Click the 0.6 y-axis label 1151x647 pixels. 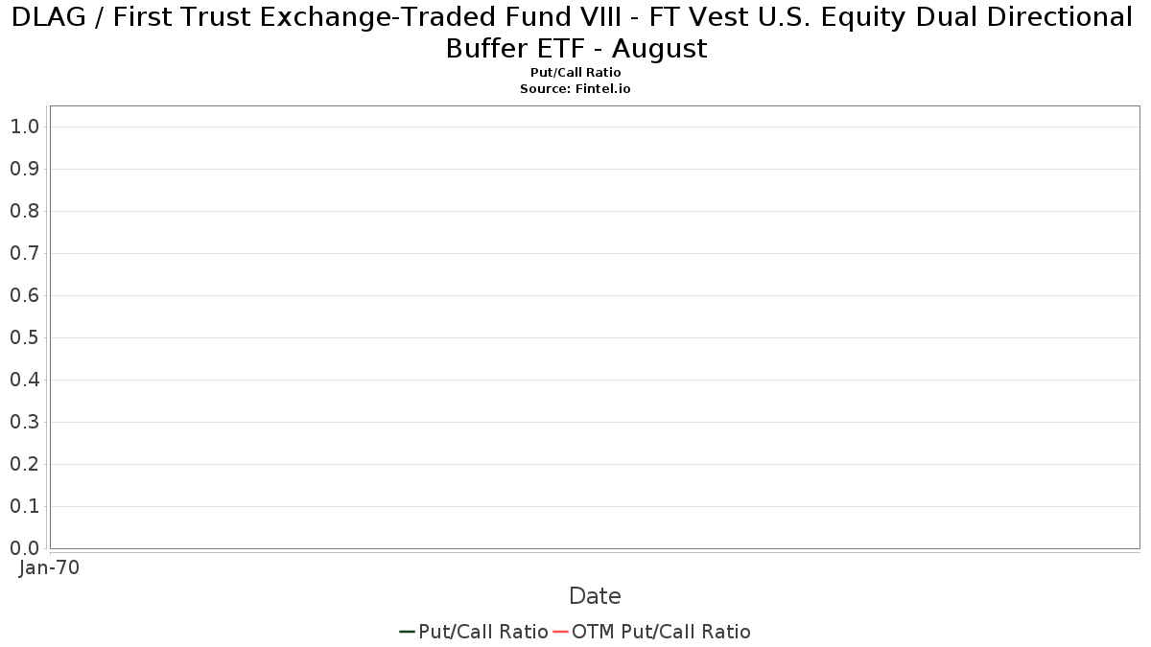coord(24,295)
